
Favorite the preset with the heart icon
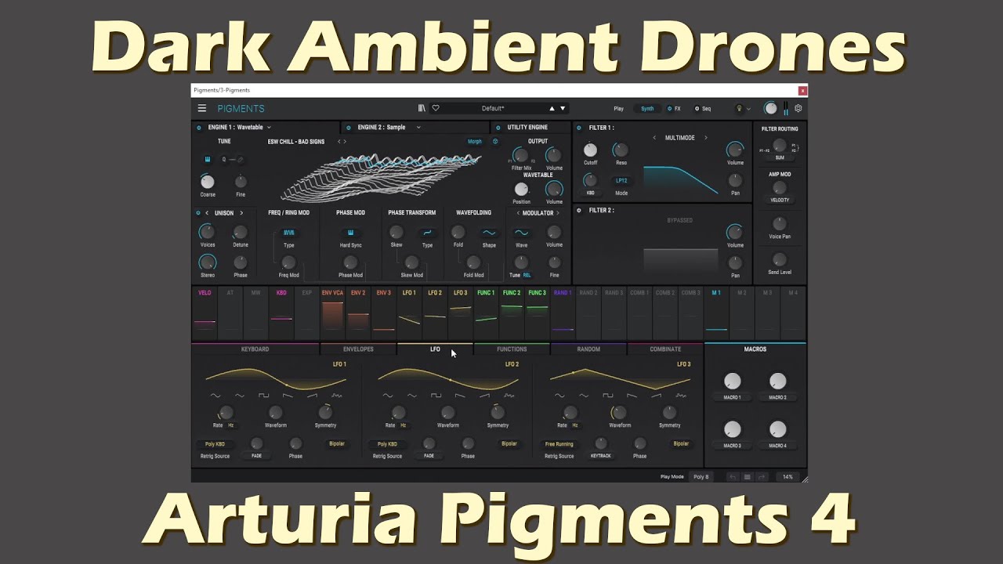[436, 108]
